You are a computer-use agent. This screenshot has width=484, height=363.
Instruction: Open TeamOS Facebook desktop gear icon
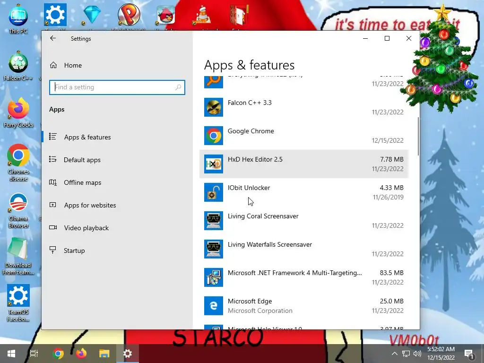click(x=18, y=303)
